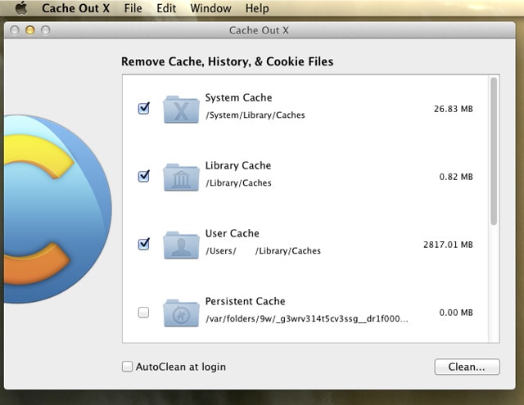The height and width of the screenshot is (405, 524).
Task: Select the Persistent Cache title text
Action: [246, 301]
